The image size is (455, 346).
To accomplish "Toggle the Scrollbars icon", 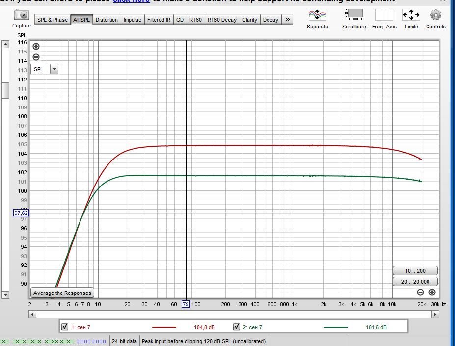I will pyautogui.click(x=354, y=15).
